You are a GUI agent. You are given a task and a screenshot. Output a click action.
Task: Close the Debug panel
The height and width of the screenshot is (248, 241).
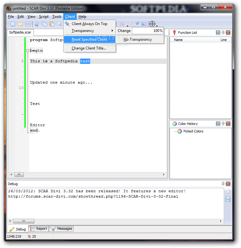228,184
